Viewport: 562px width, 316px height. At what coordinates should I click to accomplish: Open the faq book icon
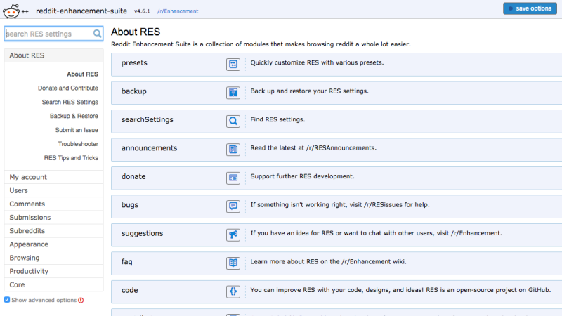coord(233,263)
